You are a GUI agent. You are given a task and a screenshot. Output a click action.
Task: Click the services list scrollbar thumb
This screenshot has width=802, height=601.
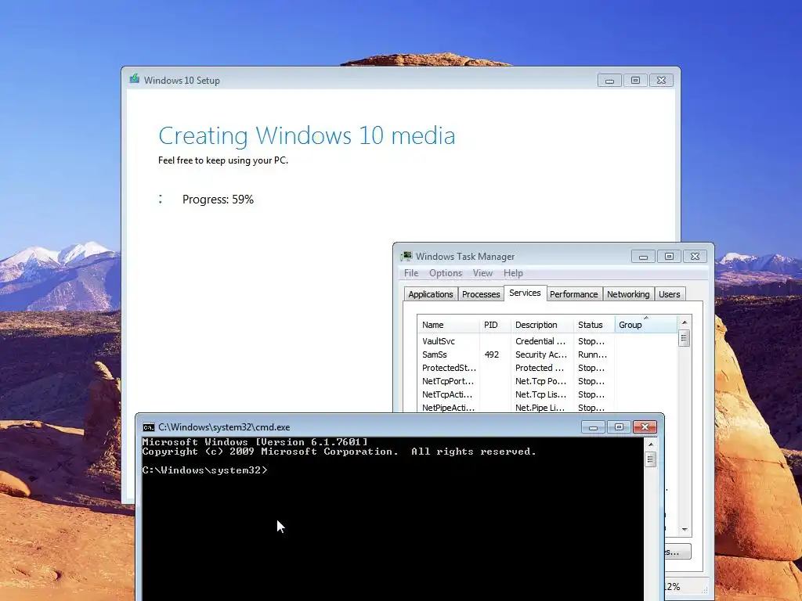pyautogui.click(x=685, y=338)
